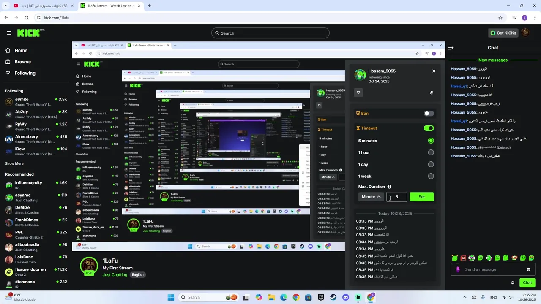The height and width of the screenshot is (304, 541).
Task: Show hidden system tray icons chevron
Action: pos(465,297)
